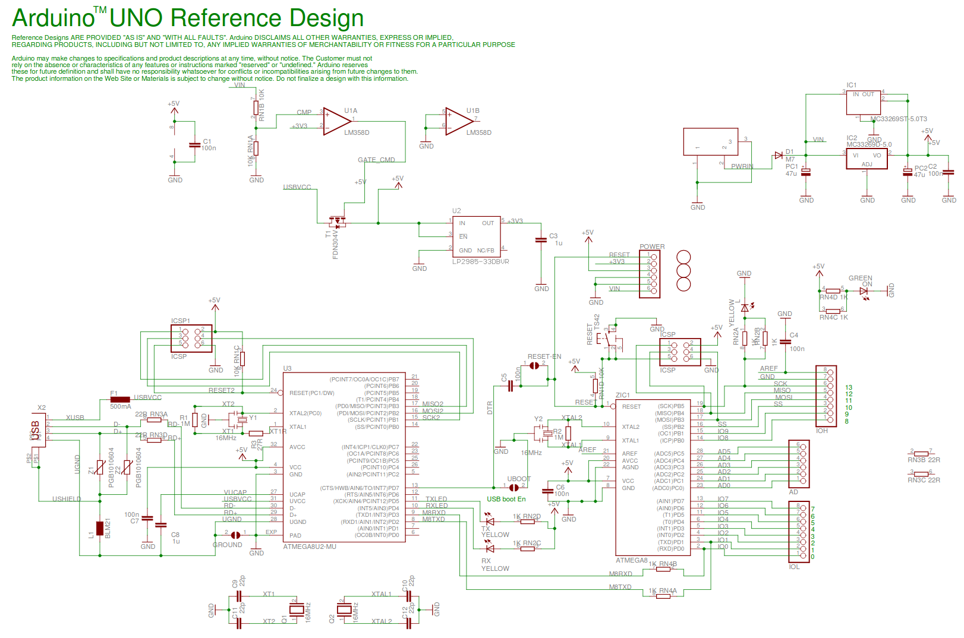This screenshot has width=964, height=638.
Task: Click the ATMEGA8 chip body
Action: [x=653, y=477]
